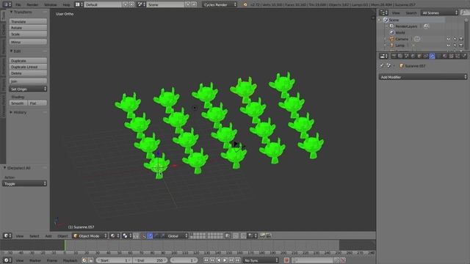Open the timeline Playback menu
The image size is (470, 264).
tap(70, 260)
